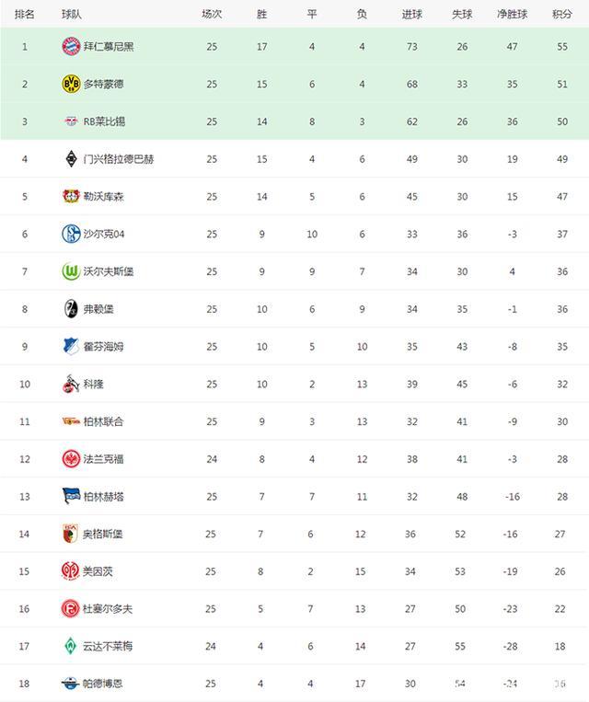This screenshot has width=589, height=702.
Task: Open team link 奥格斯堡
Action: tap(102, 534)
